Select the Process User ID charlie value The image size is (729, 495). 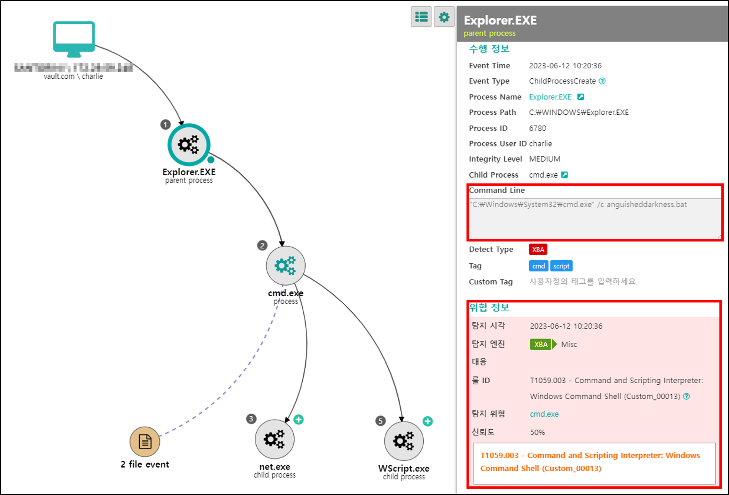(540, 144)
